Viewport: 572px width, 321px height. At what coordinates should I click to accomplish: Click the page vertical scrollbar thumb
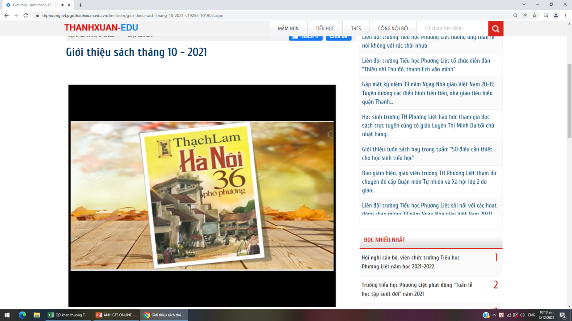(569, 101)
